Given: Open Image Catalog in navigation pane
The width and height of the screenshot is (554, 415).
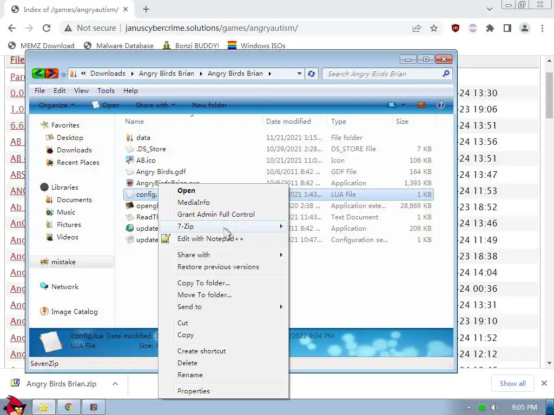Looking at the screenshot, I should (69, 312).
